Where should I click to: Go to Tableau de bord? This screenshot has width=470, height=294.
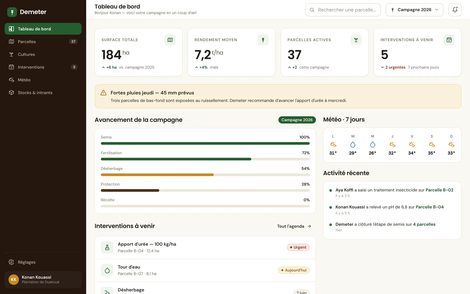click(43, 29)
